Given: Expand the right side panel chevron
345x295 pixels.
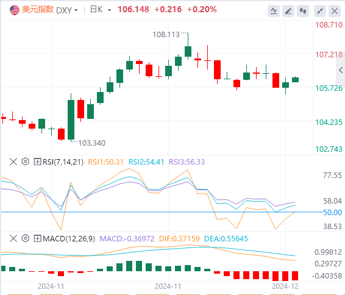Looking at the screenshot, I should click(341, 70).
